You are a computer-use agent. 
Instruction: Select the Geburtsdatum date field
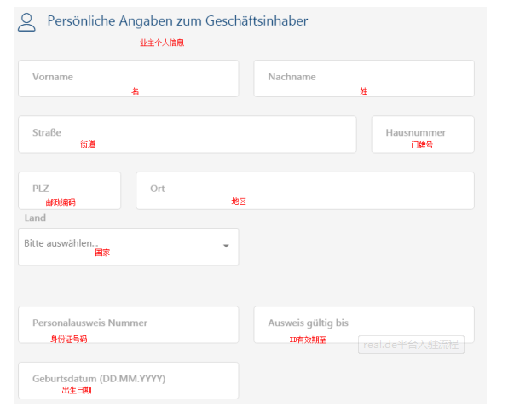[129, 381]
